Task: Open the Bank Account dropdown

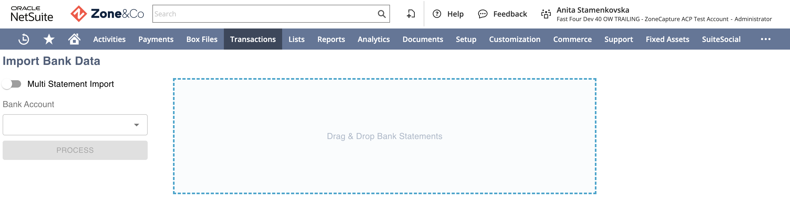Action: [x=75, y=125]
